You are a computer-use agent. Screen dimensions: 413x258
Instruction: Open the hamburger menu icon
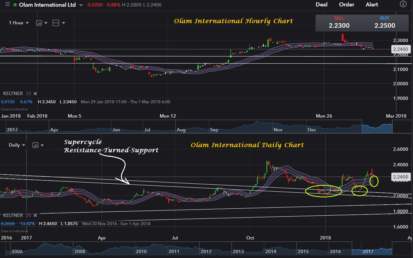pos(7,5)
